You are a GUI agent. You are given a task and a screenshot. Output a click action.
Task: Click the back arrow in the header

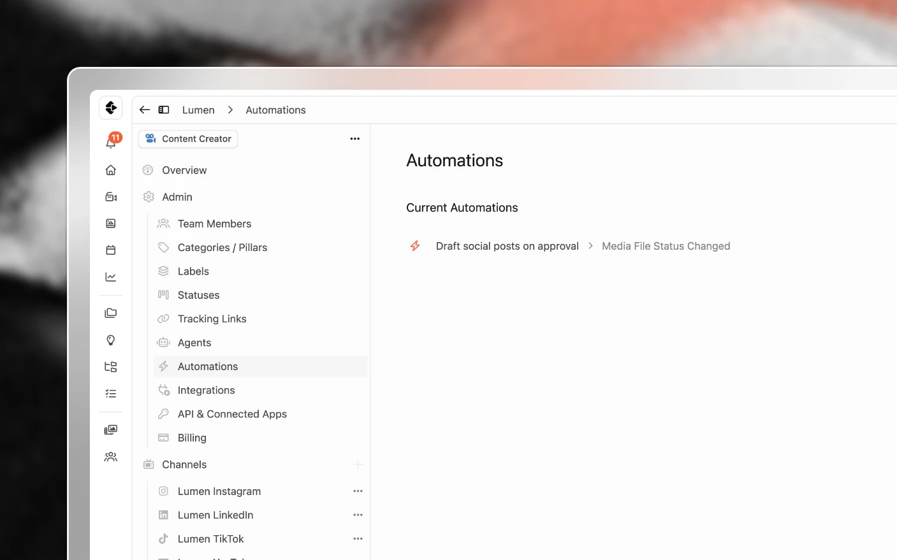pos(145,110)
